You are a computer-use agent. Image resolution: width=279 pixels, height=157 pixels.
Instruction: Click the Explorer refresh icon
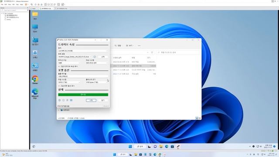152,52
